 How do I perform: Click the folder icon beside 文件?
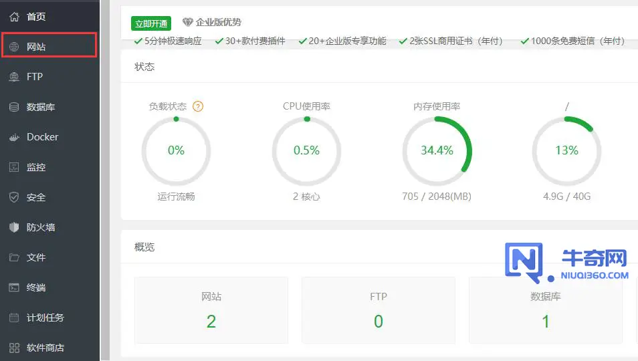(14, 257)
